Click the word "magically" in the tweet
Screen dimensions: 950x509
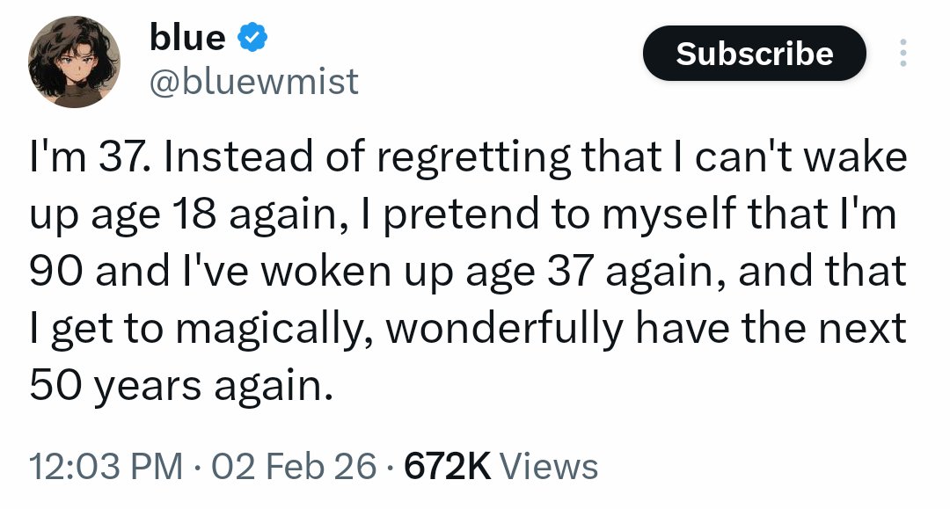pos(275,329)
